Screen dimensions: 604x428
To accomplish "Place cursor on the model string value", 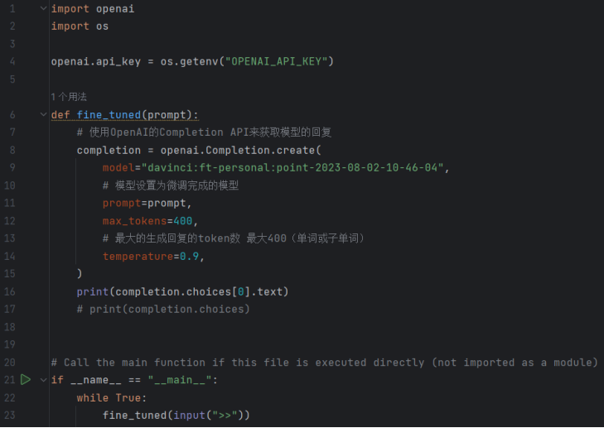I will [x=292, y=168].
